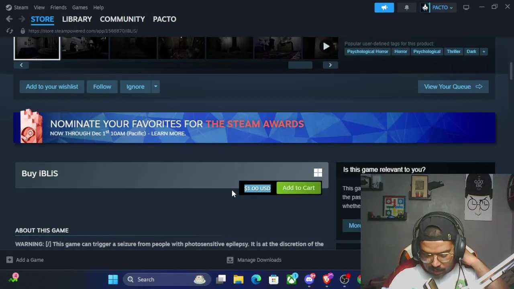The height and width of the screenshot is (289, 514).
Task: Click the 'Buy iBLiS' heading
Action: tap(40, 173)
